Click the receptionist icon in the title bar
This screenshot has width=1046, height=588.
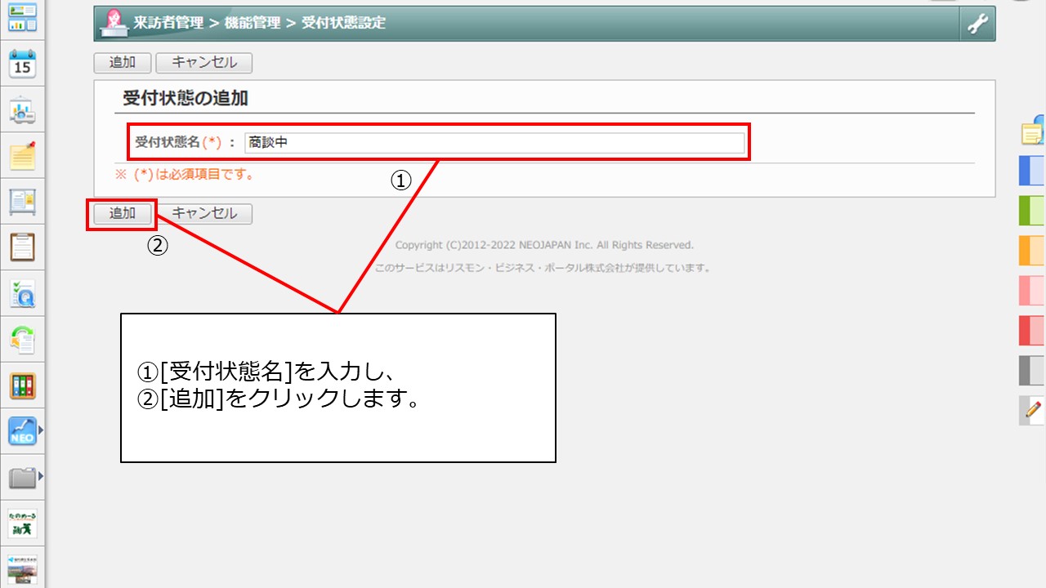pyautogui.click(x=114, y=24)
